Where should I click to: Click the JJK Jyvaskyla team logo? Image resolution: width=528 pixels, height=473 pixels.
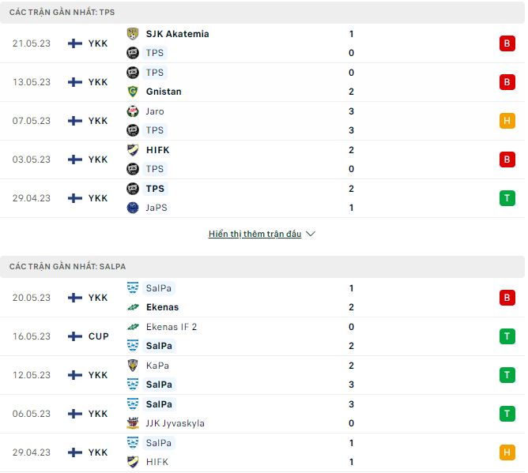(133, 423)
